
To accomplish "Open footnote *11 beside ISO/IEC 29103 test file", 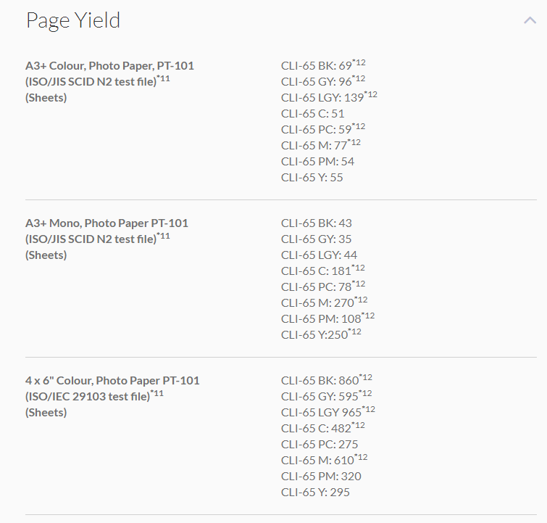I will pos(157,393).
